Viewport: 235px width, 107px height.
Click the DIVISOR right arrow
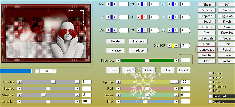176,46
